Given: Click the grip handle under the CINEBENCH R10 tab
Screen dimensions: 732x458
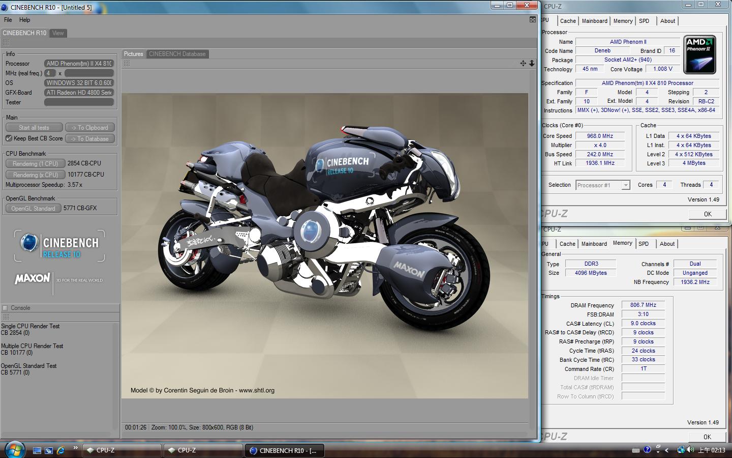Looking at the screenshot, I should (6, 43).
